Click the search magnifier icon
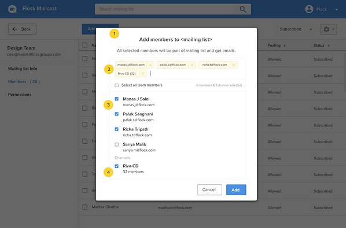The height and width of the screenshot is (228, 346). 243,9
